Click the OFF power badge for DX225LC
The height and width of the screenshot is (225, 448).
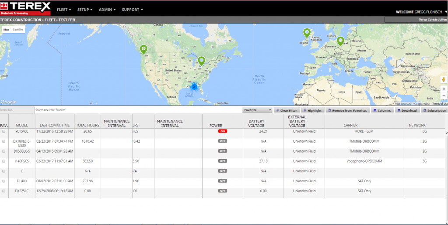pyautogui.click(x=223, y=191)
